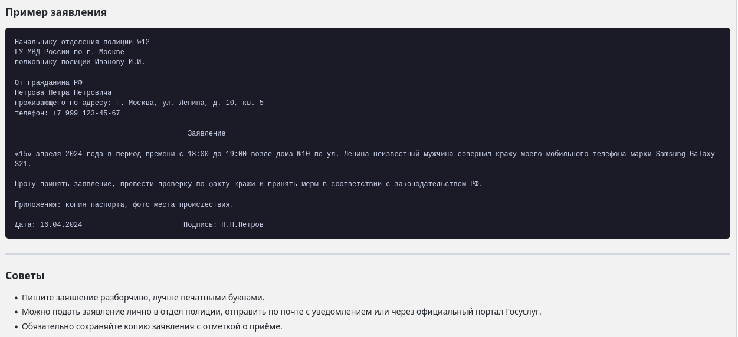The height and width of the screenshot is (337, 738).
Task: Click the date "Дата: 16.04.2024"
Action: click(48, 225)
